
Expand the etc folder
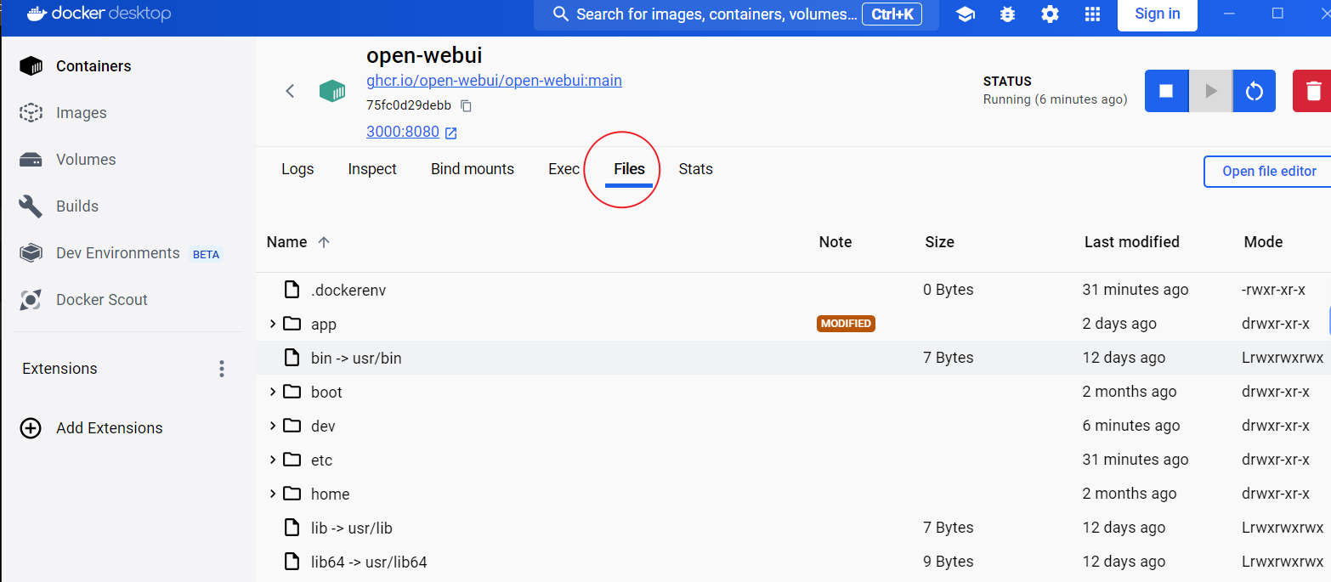pos(272,460)
